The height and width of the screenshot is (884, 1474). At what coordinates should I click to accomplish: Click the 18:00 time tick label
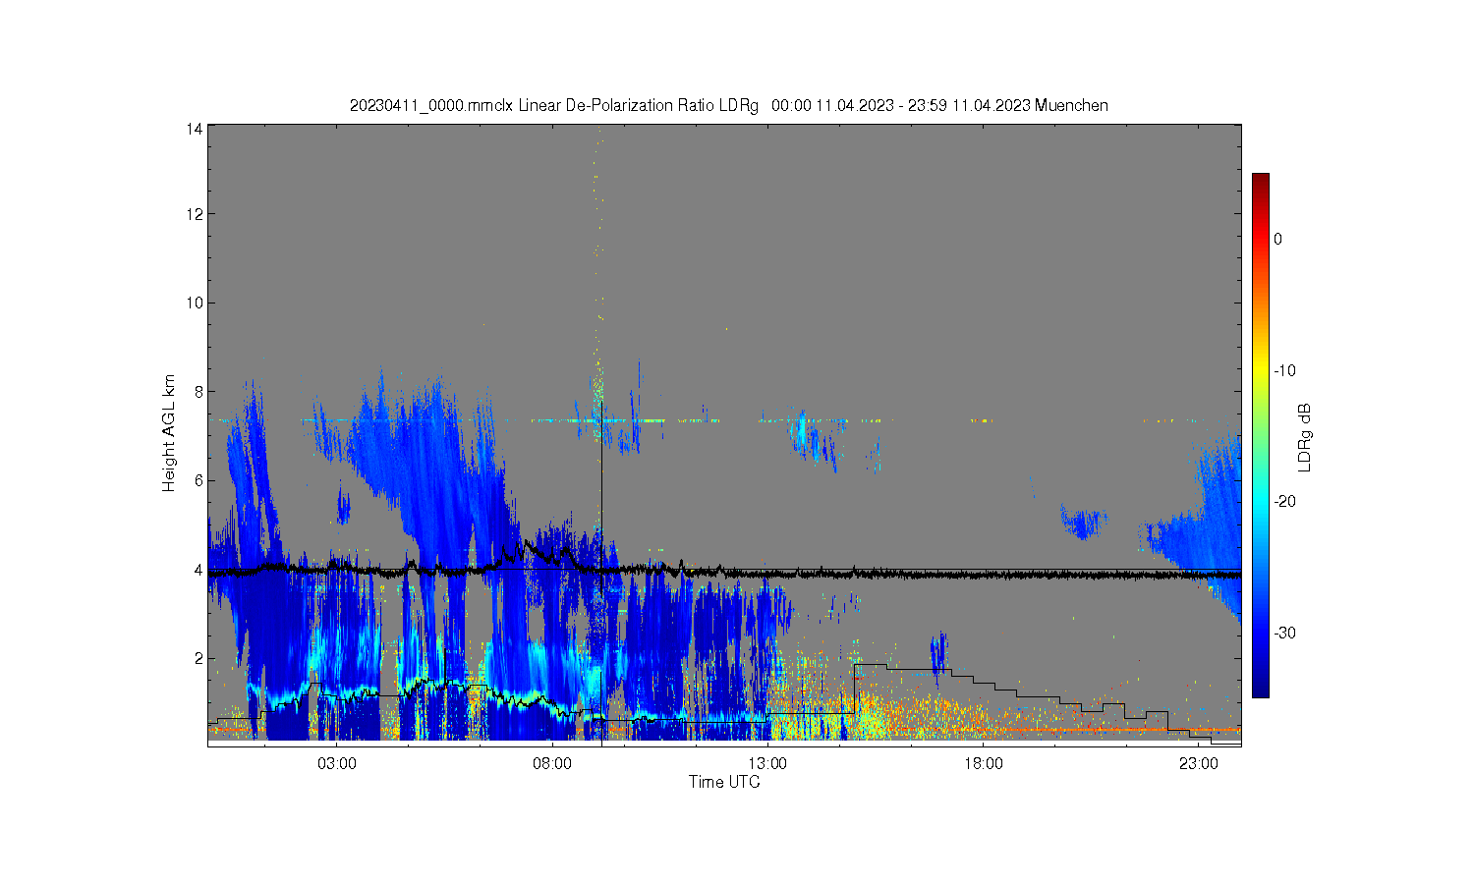coord(984,763)
